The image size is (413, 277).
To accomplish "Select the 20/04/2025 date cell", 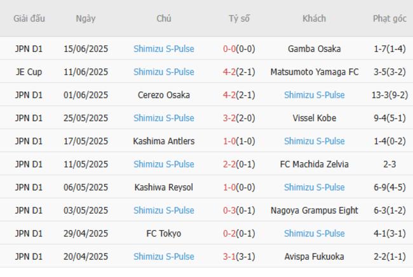I will coord(86,256).
